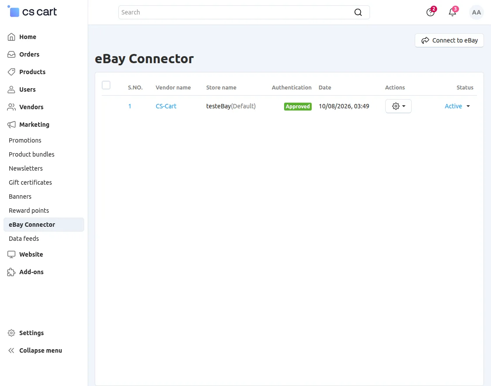
Task: Open the gear Actions dropdown for testeBay
Action: pos(398,106)
